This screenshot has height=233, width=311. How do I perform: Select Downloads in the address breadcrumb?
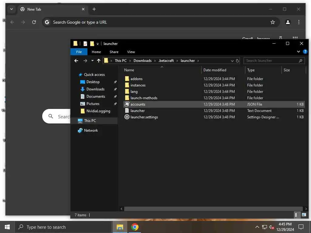click(x=142, y=61)
